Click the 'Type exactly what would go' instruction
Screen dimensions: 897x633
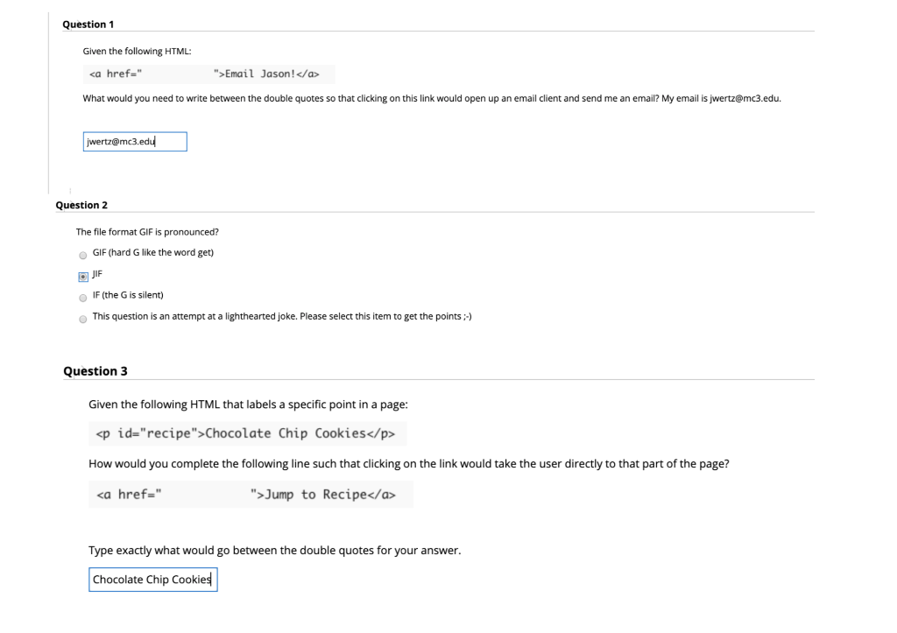coord(274,551)
